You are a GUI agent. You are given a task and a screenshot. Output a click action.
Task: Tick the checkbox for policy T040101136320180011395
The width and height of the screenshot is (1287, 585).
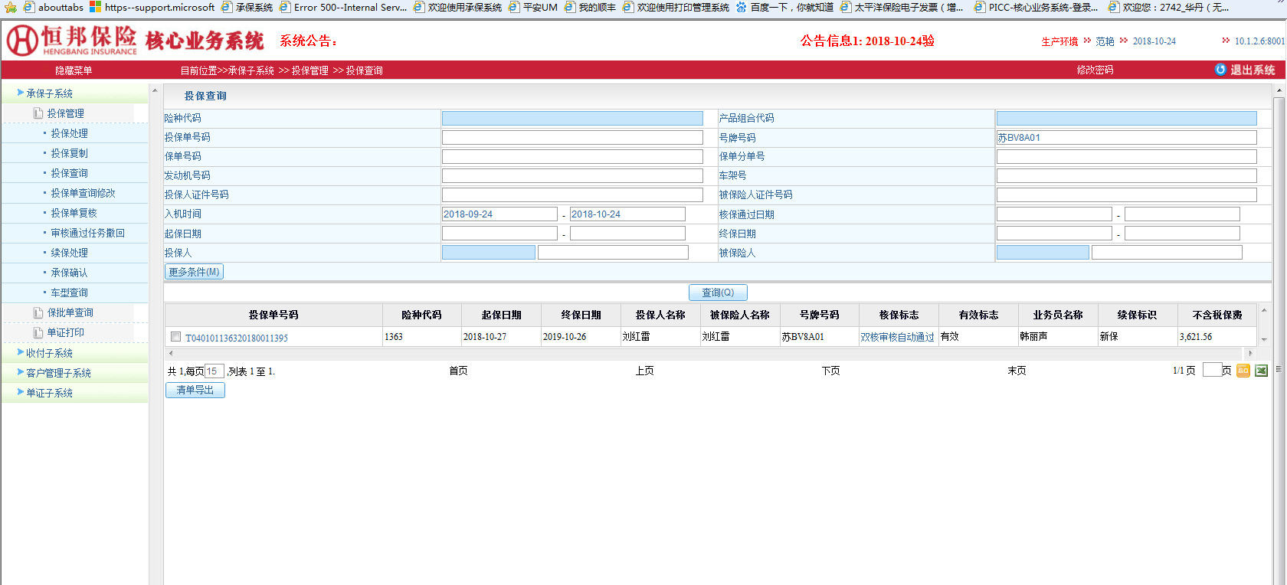[x=176, y=337]
